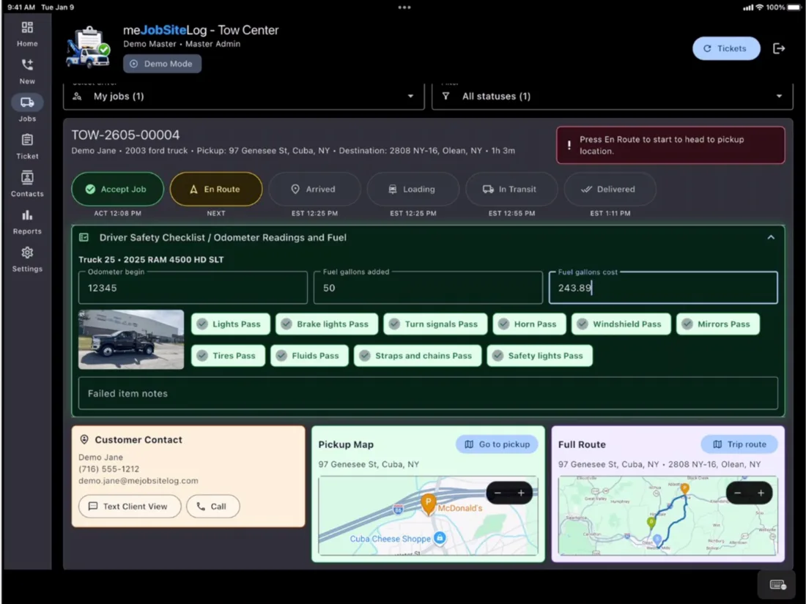Screen dimensions: 806x604
Task: Click the Trip route button
Action: (739, 444)
